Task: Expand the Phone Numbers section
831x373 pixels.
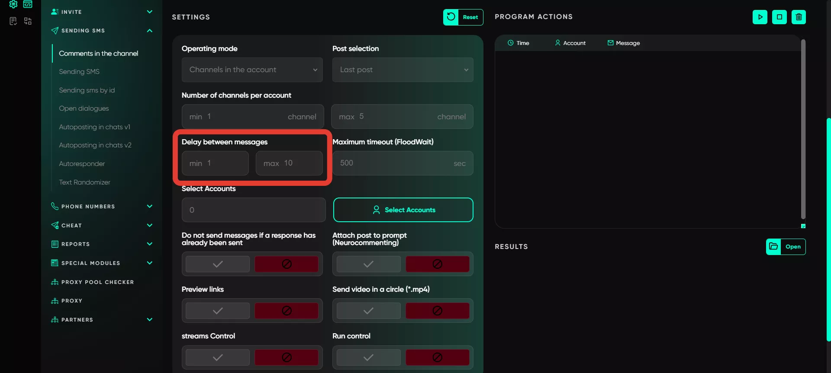Action: click(x=102, y=207)
